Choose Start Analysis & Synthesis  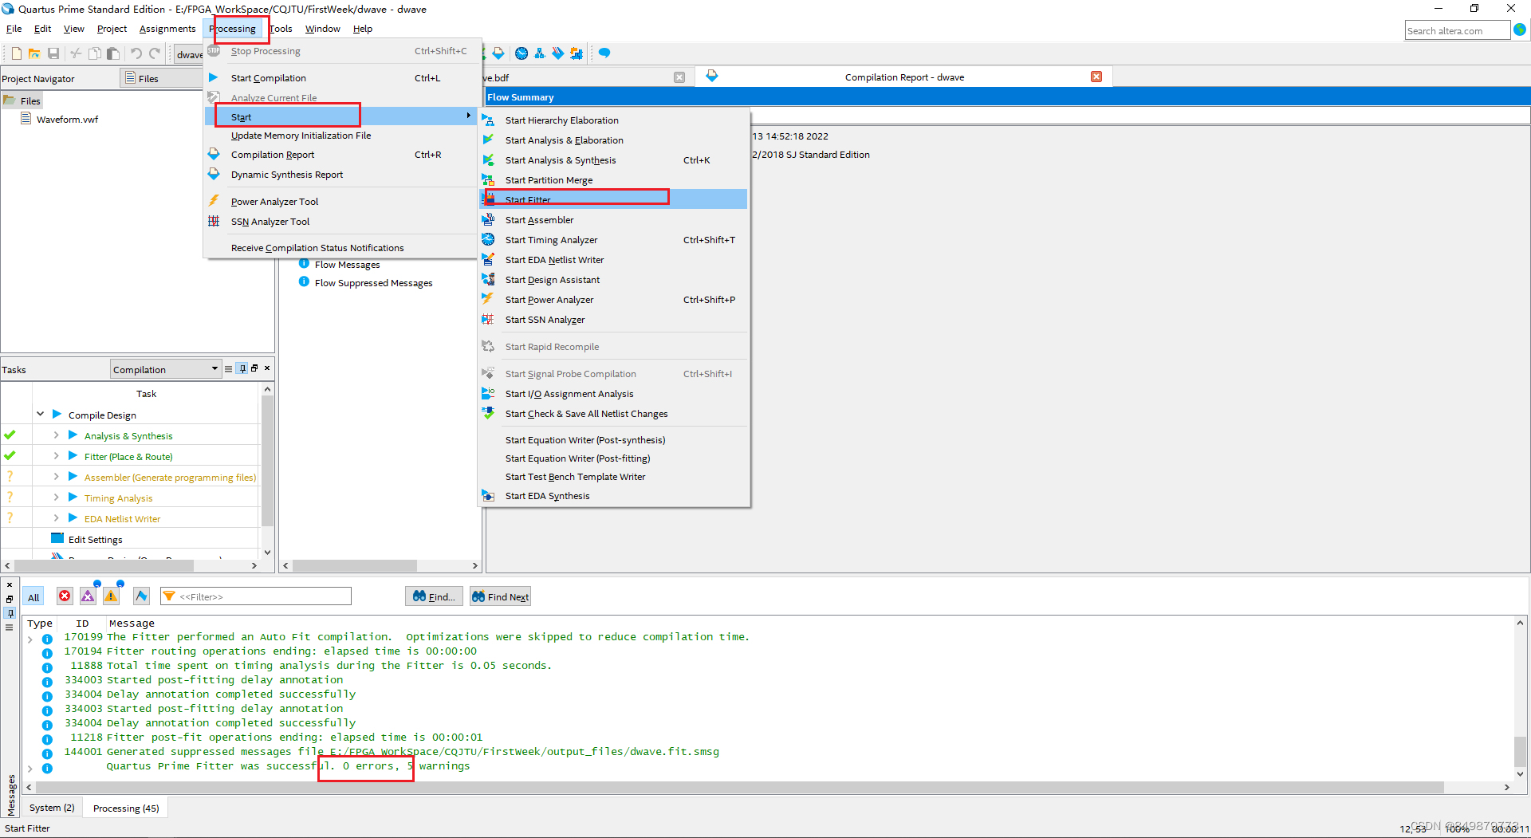click(x=613, y=160)
